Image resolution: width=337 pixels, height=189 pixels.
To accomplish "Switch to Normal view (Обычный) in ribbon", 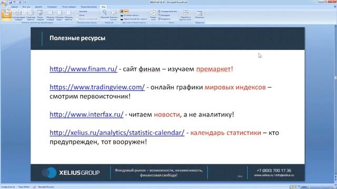I will click(6, 15).
